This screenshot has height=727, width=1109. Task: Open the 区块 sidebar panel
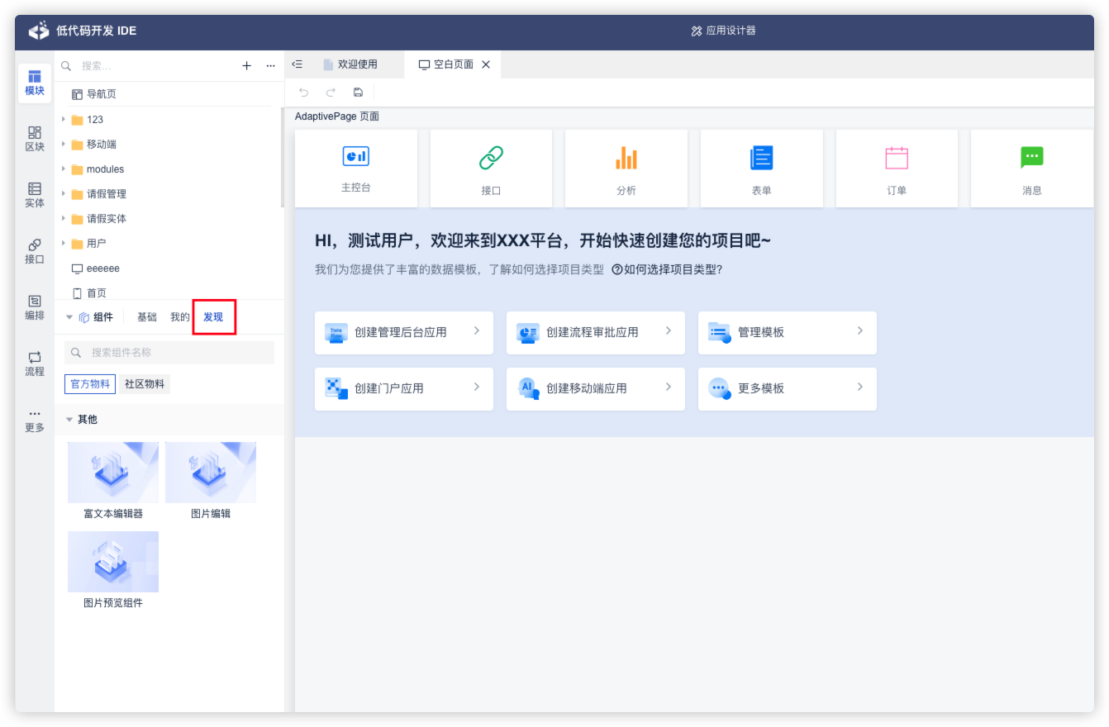35,139
